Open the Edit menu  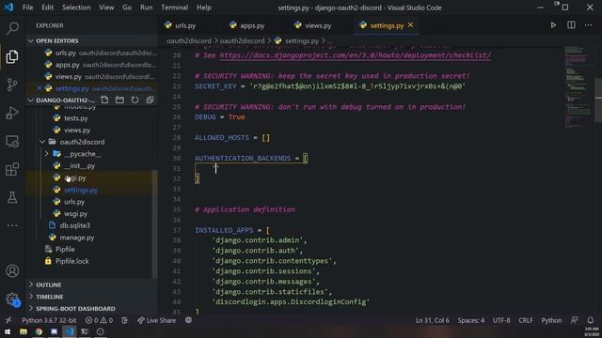[x=48, y=8]
